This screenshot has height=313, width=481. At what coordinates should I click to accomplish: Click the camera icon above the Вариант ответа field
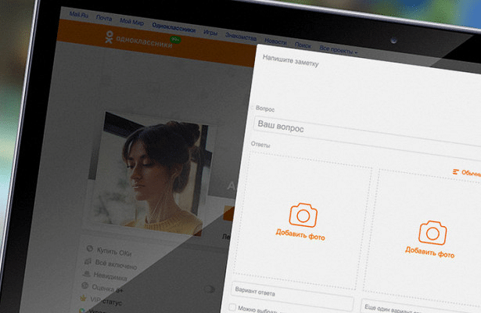(303, 215)
